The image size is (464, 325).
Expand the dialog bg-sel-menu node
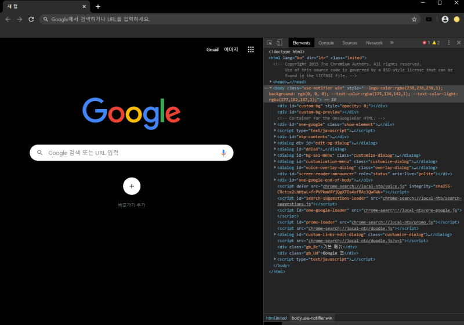[275, 156]
